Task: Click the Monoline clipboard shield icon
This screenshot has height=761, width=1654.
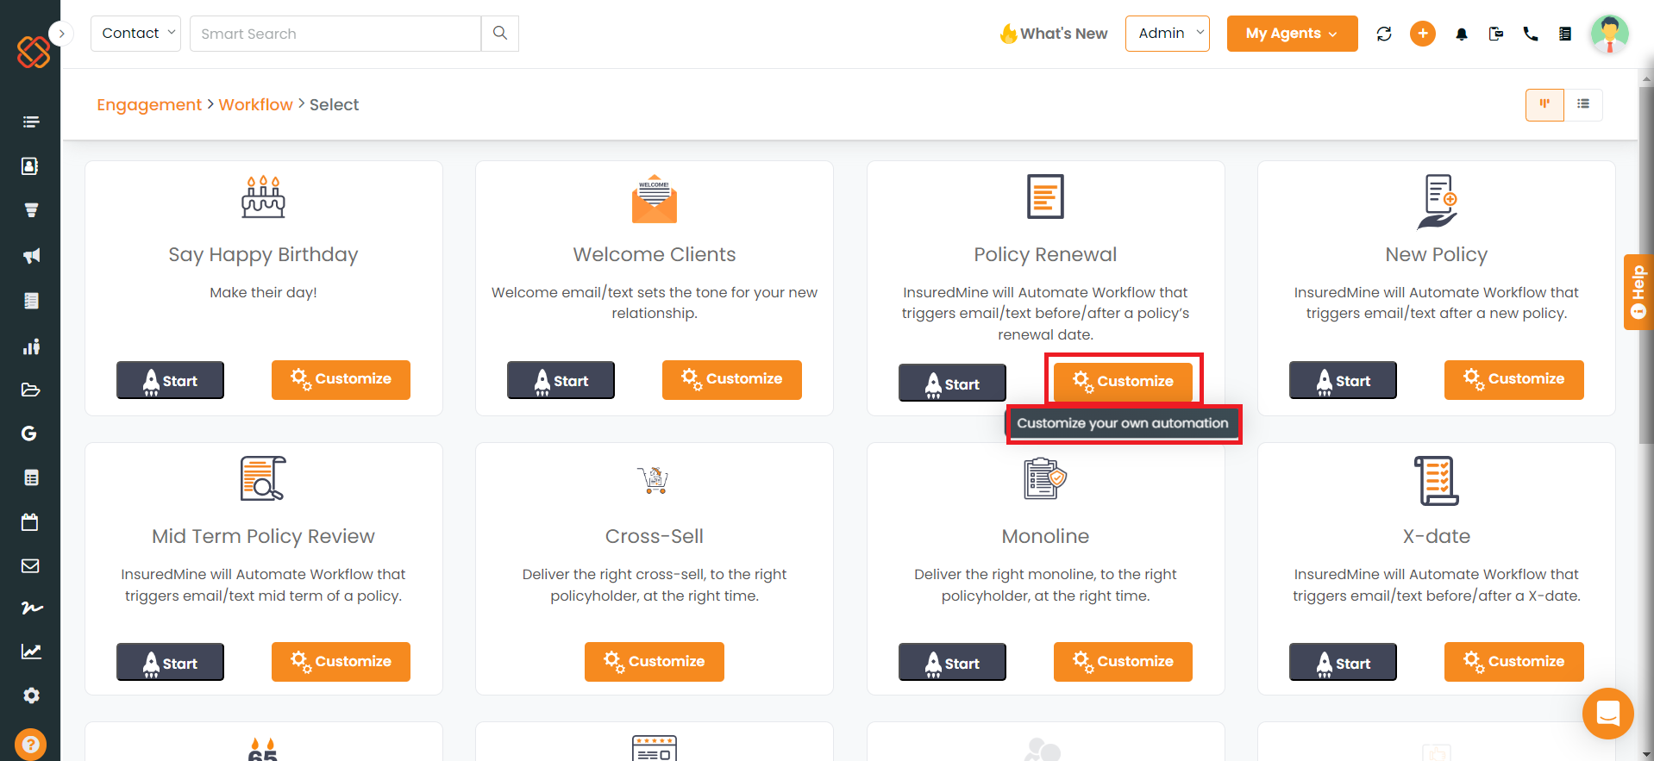Action: coord(1045,478)
